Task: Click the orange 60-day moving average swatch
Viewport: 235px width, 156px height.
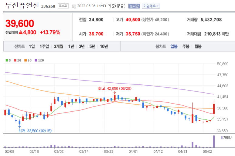Action: point(26,60)
